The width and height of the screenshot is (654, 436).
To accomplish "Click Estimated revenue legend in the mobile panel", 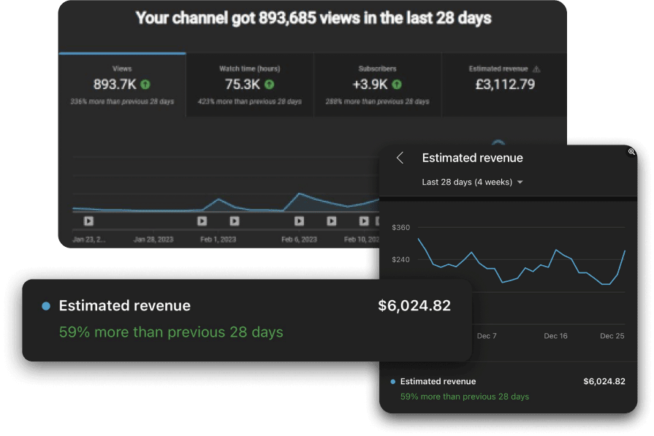I will point(438,381).
